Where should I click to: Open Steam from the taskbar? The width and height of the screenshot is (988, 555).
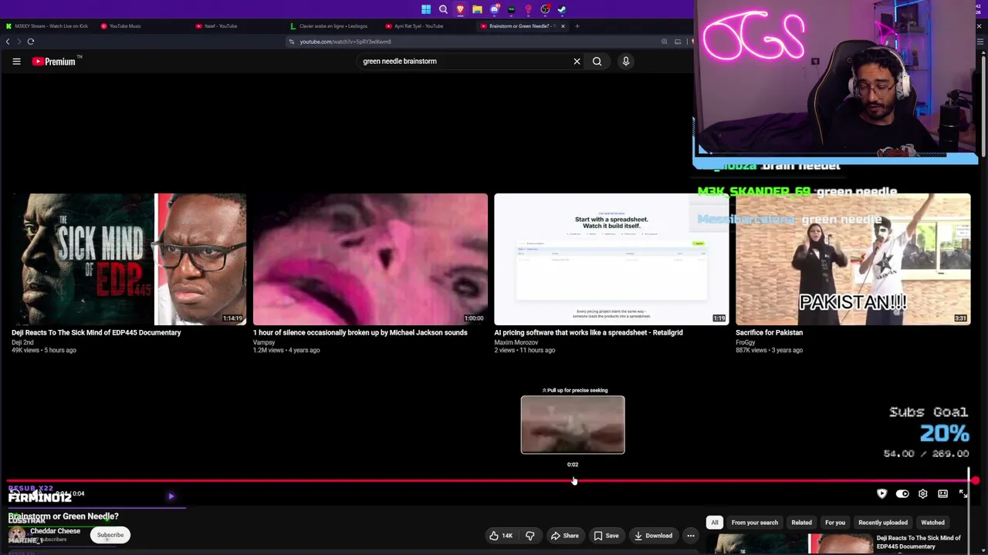point(562,9)
